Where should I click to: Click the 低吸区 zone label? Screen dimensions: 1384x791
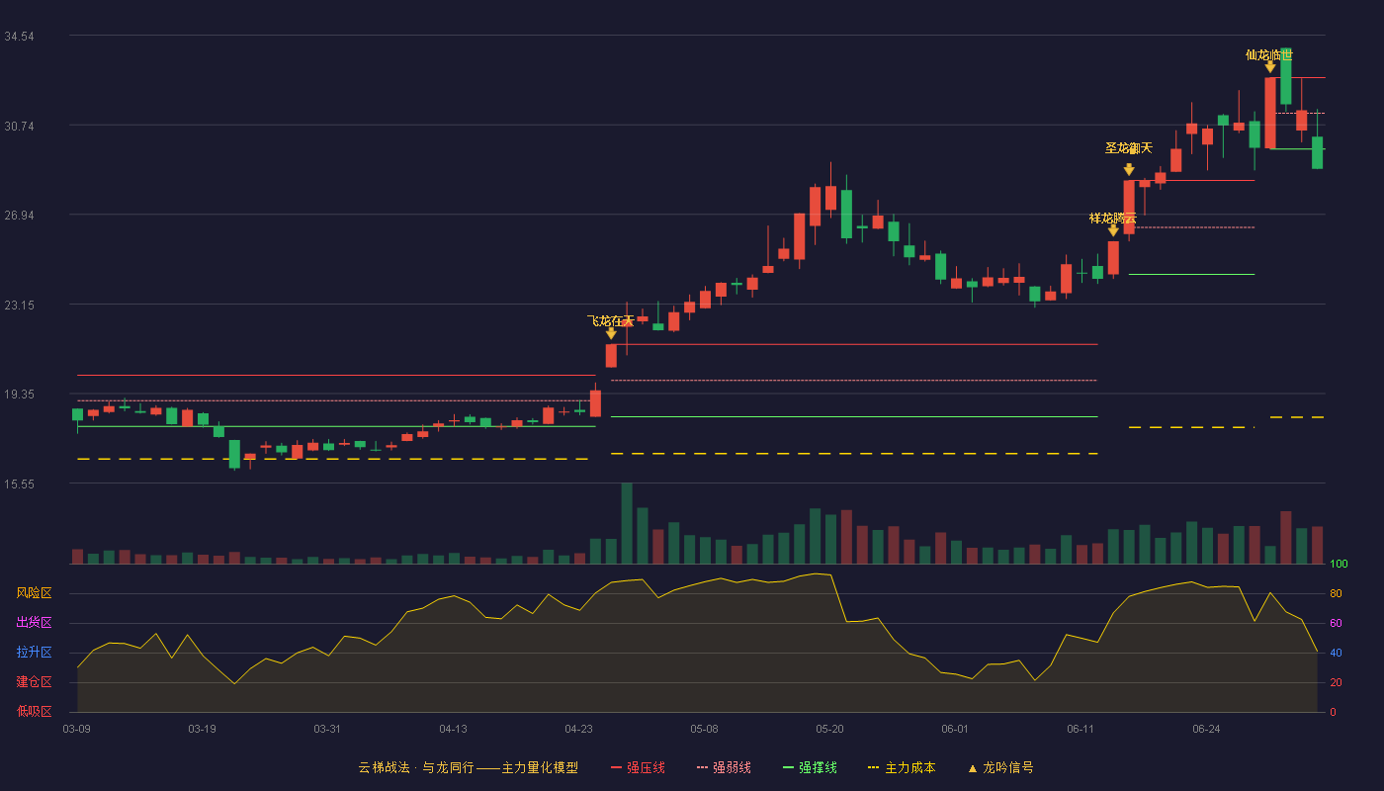(34, 711)
